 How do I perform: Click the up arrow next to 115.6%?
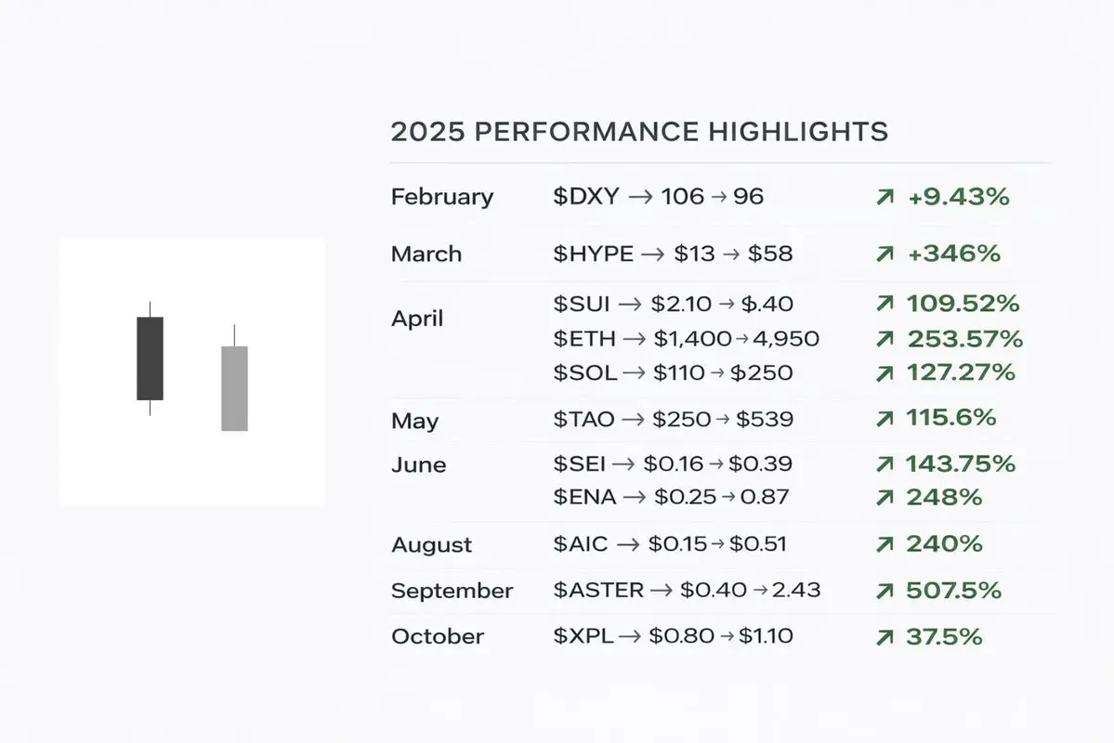pyautogui.click(x=885, y=419)
